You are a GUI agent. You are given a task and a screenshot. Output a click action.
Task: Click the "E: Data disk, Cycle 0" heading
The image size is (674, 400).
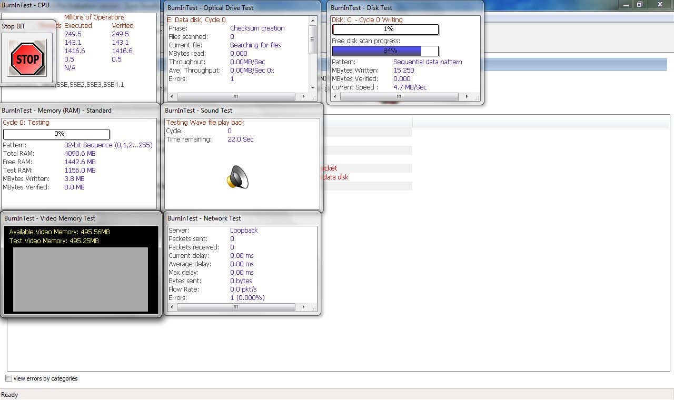pos(196,20)
